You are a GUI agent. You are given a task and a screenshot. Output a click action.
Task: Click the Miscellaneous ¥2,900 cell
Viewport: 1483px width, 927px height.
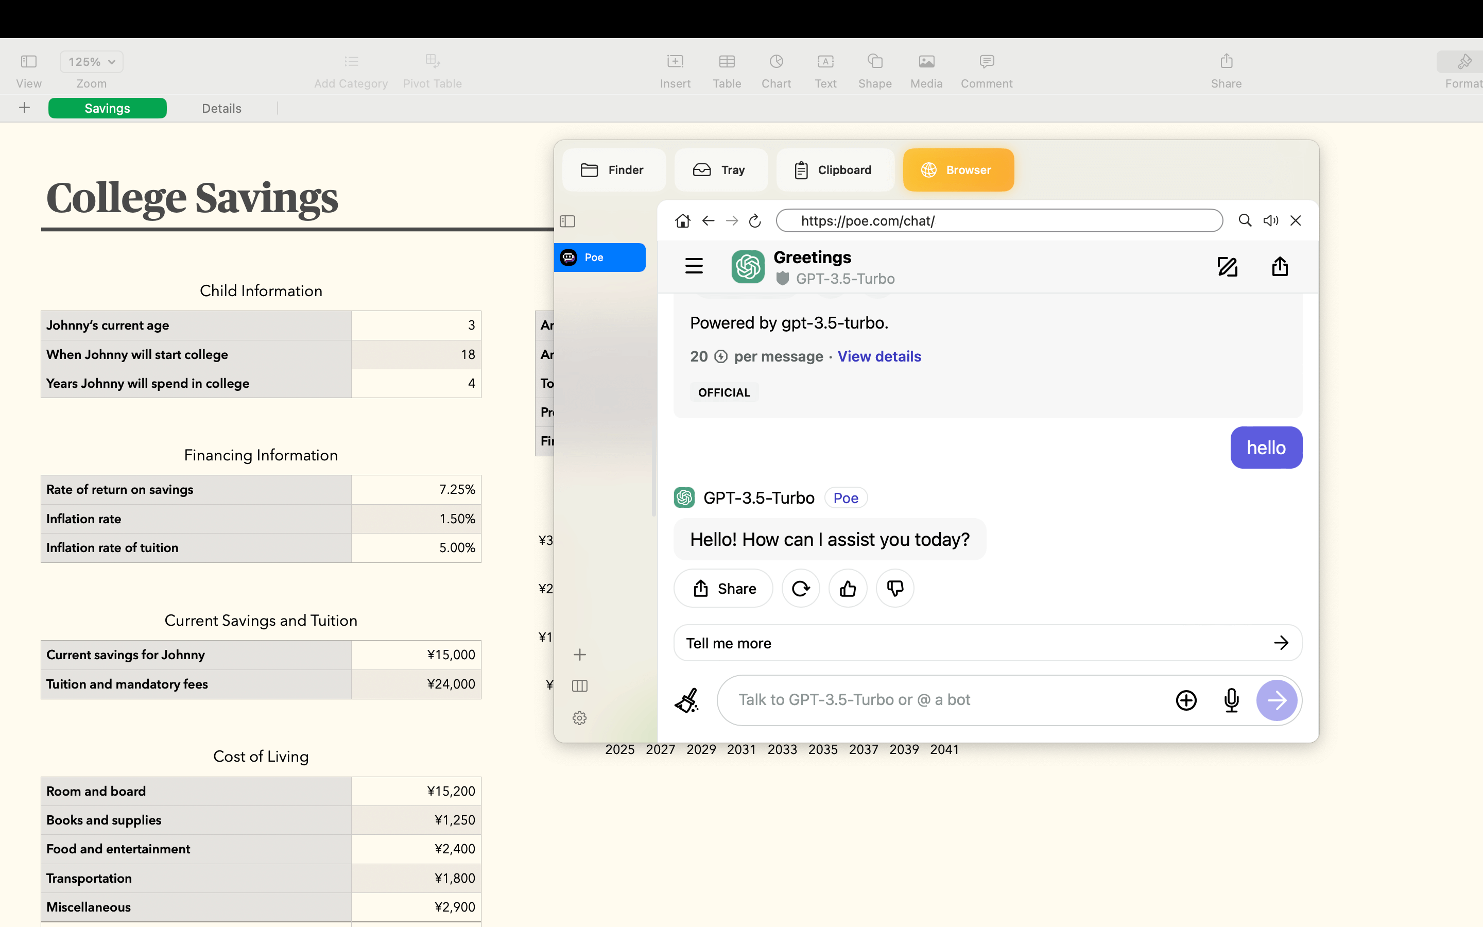[416, 907]
